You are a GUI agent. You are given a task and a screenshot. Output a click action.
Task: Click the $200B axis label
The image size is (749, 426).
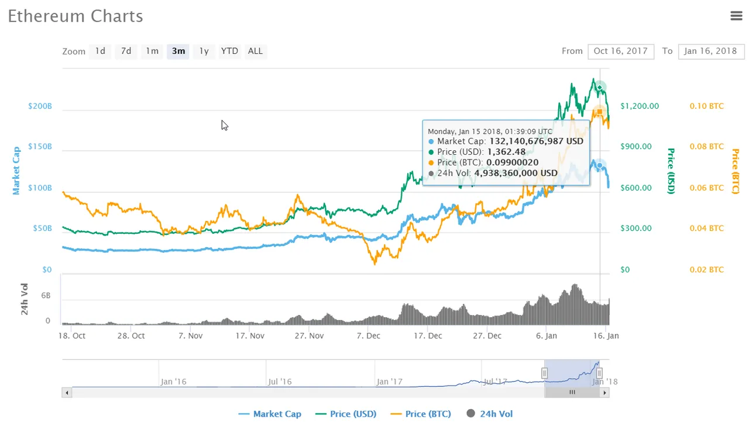click(40, 107)
